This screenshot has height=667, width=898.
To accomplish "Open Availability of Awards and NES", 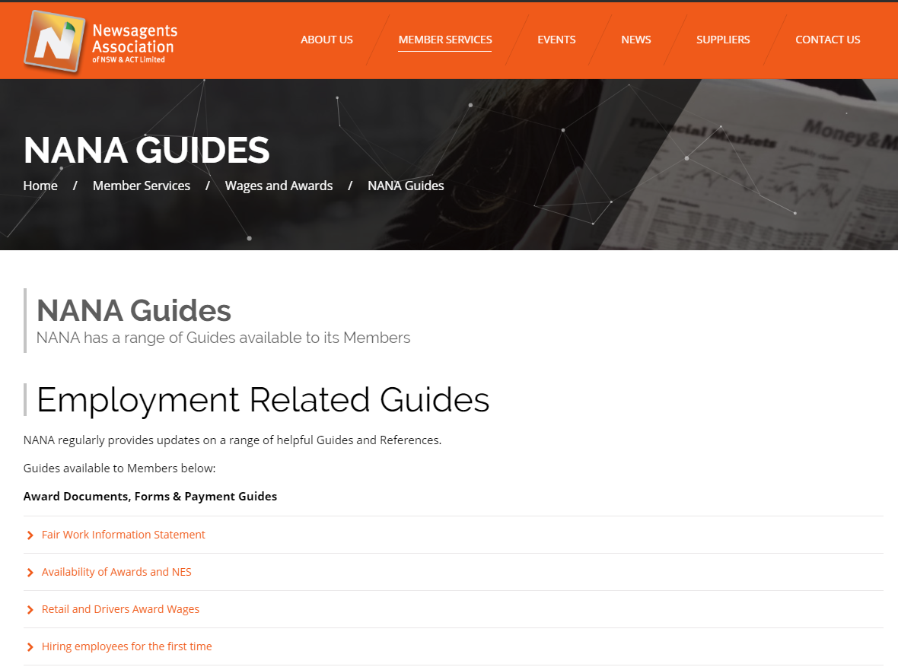I will point(116,572).
